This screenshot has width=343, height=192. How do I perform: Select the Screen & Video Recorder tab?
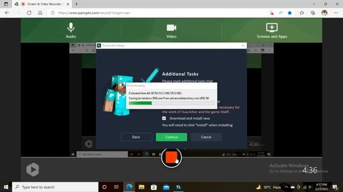42,4
